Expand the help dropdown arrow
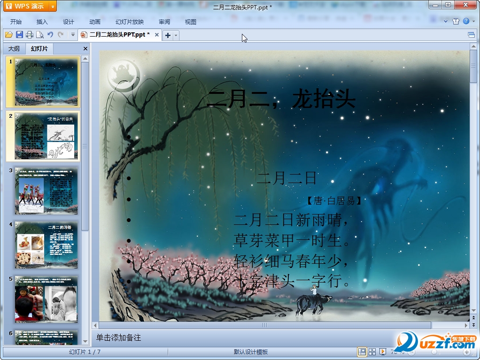Image resolution: width=480 pixels, height=360 pixels. (473, 22)
